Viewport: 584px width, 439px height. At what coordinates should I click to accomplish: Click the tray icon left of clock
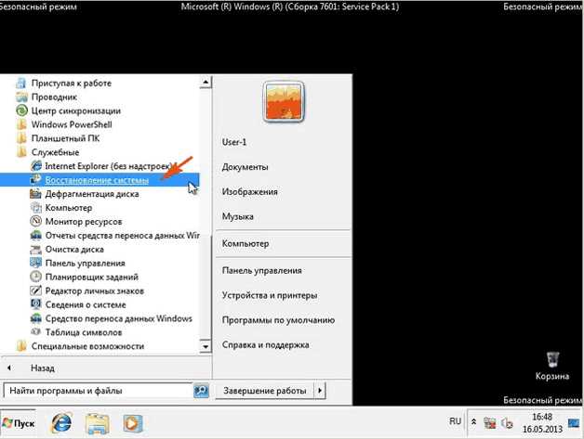507,422
